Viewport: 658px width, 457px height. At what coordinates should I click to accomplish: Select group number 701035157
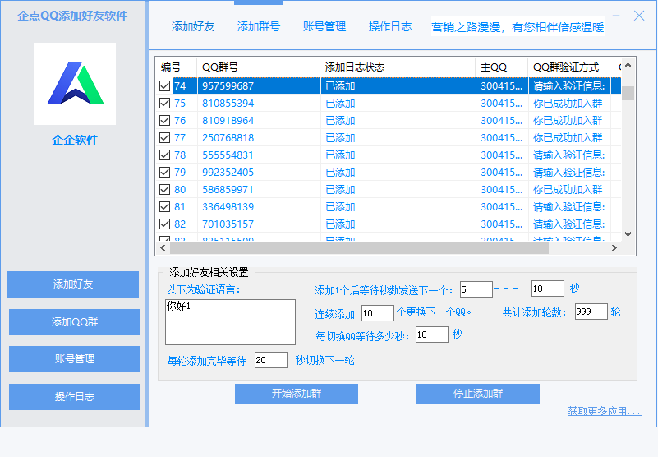(228, 224)
